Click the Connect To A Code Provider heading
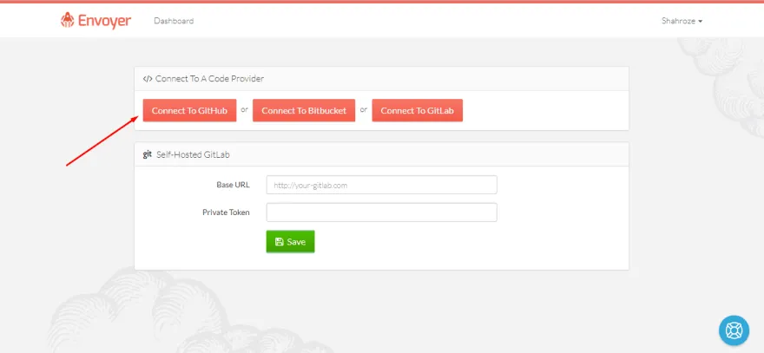 pyautogui.click(x=209, y=78)
